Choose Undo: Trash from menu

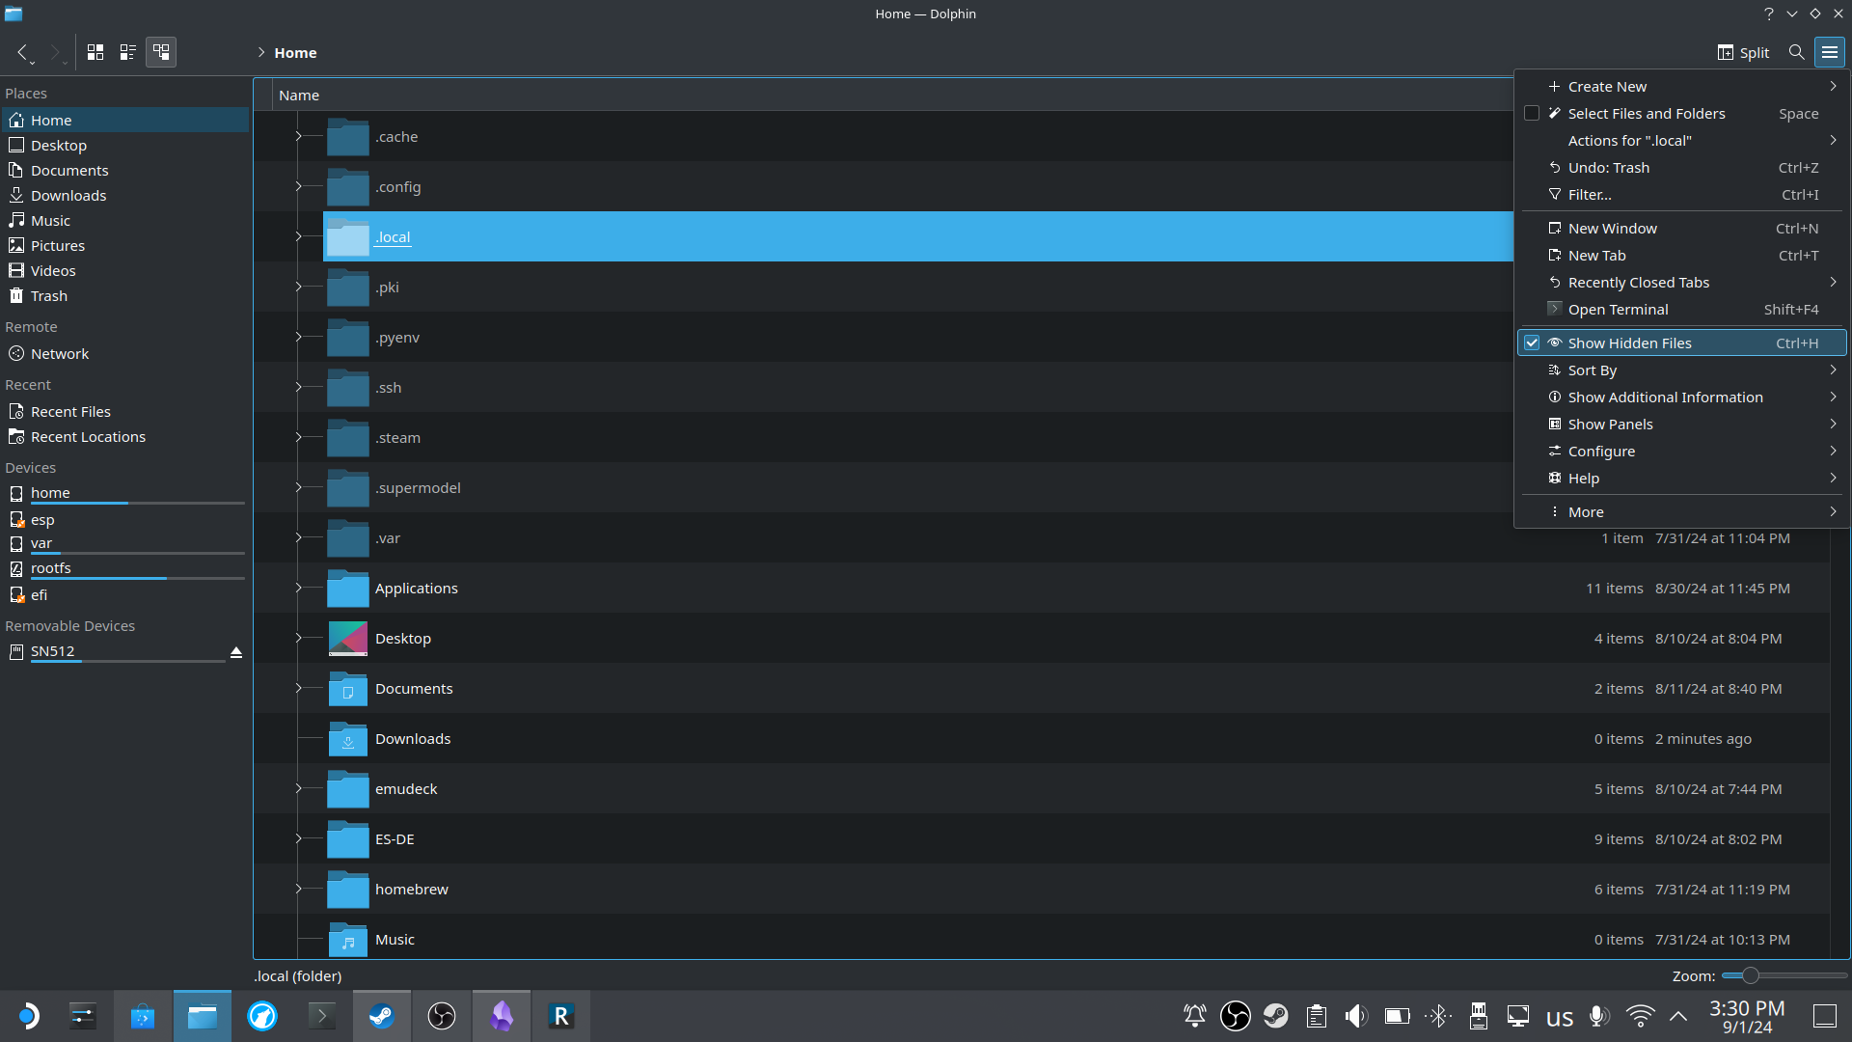click(x=1682, y=168)
